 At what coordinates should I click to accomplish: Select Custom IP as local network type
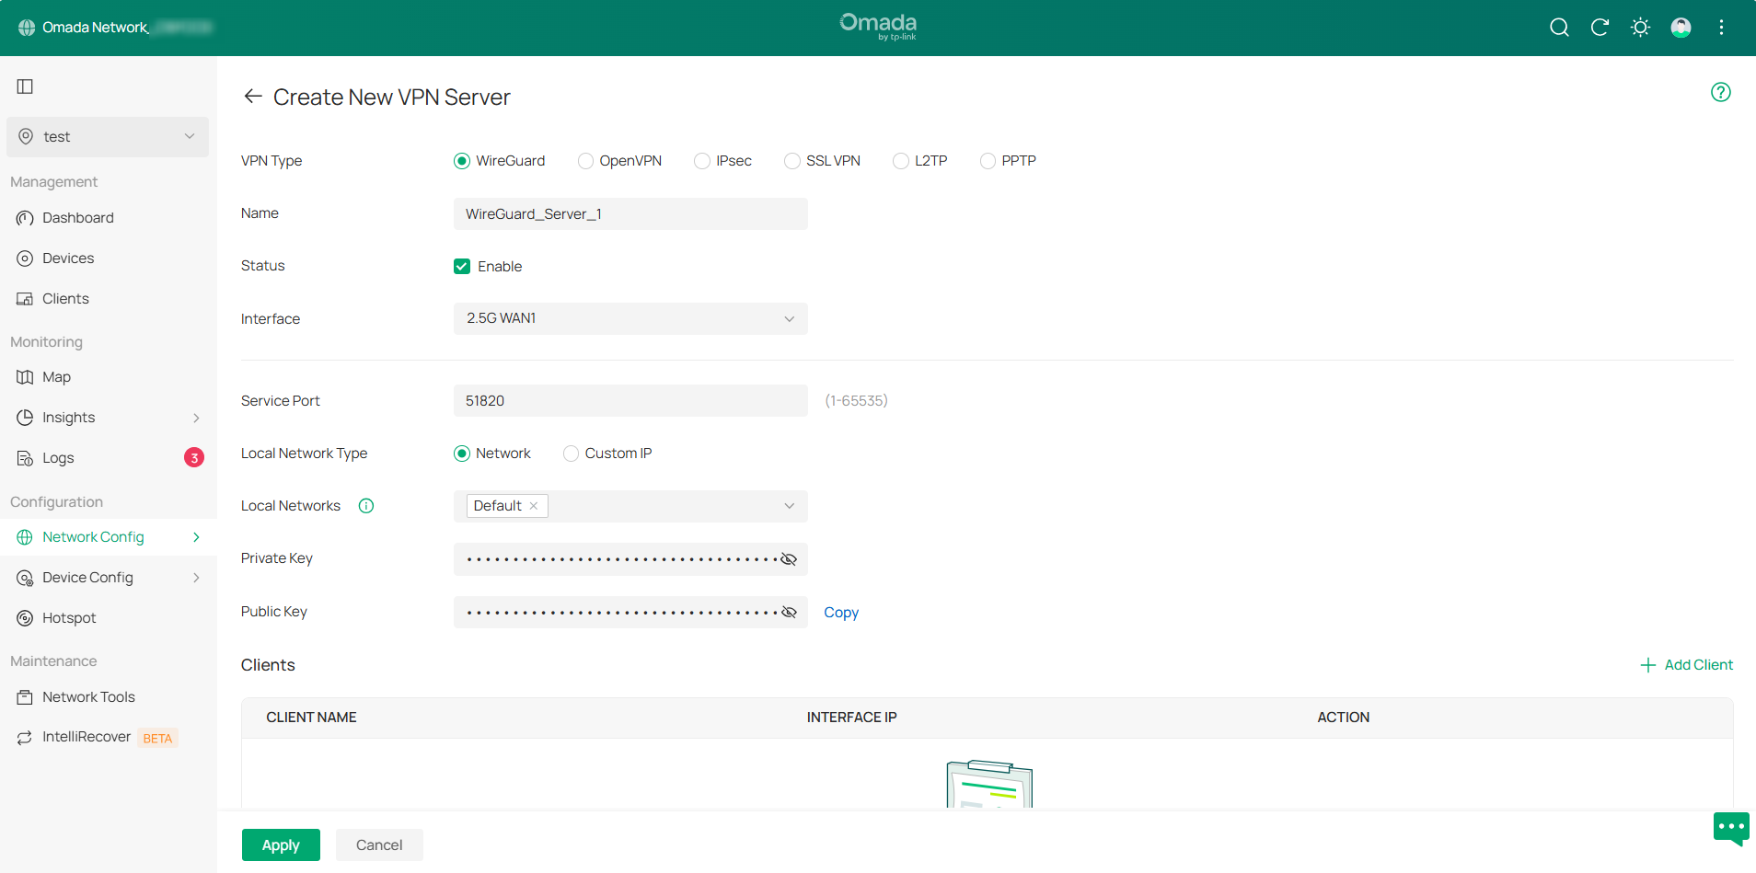(x=571, y=453)
